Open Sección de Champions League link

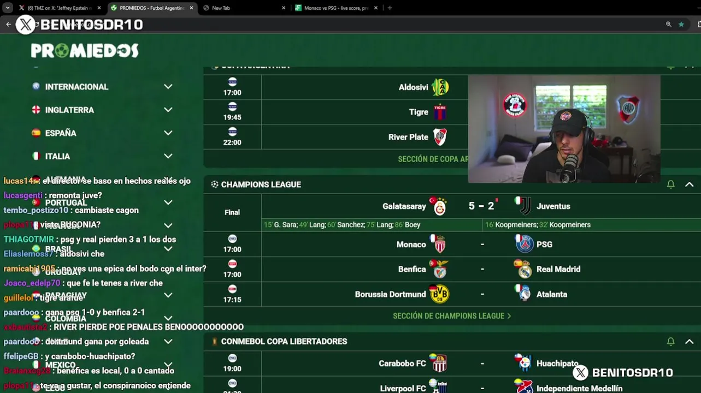tap(452, 315)
